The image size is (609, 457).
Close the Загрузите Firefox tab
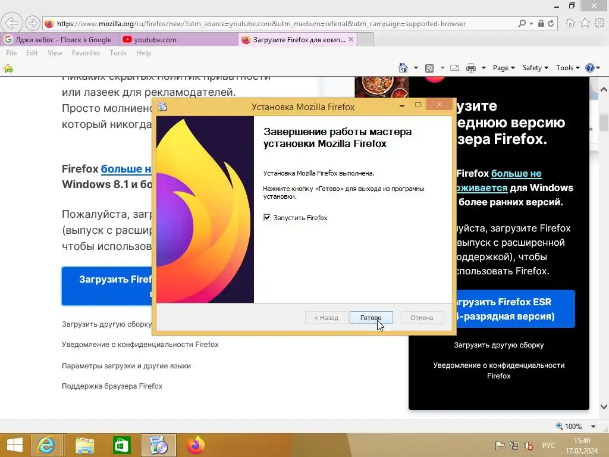tap(351, 39)
